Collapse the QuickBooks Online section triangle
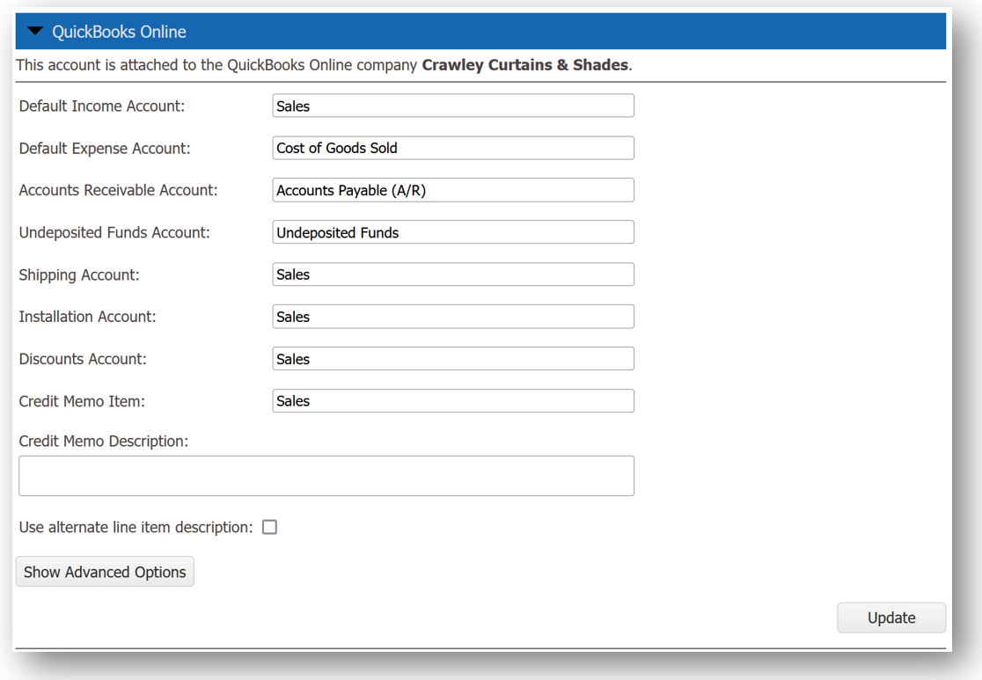Image resolution: width=982 pixels, height=680 pixels. (35, 31)
